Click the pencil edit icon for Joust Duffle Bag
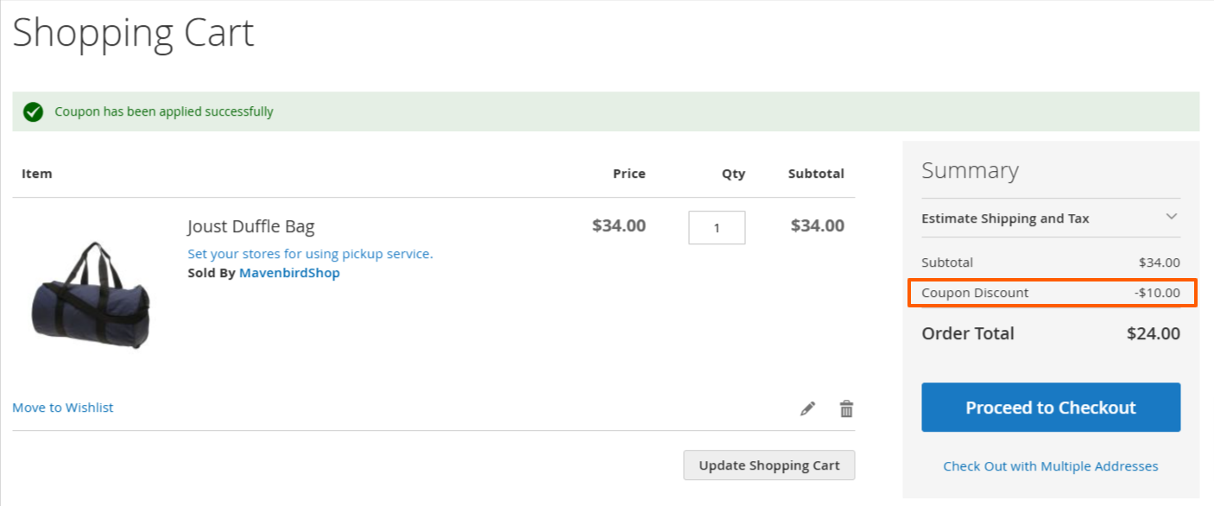The height and width of the screenshot is (506, 1214). 807,408
